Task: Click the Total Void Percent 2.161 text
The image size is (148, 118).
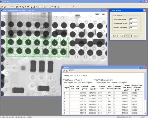Action: click(103, 80)
